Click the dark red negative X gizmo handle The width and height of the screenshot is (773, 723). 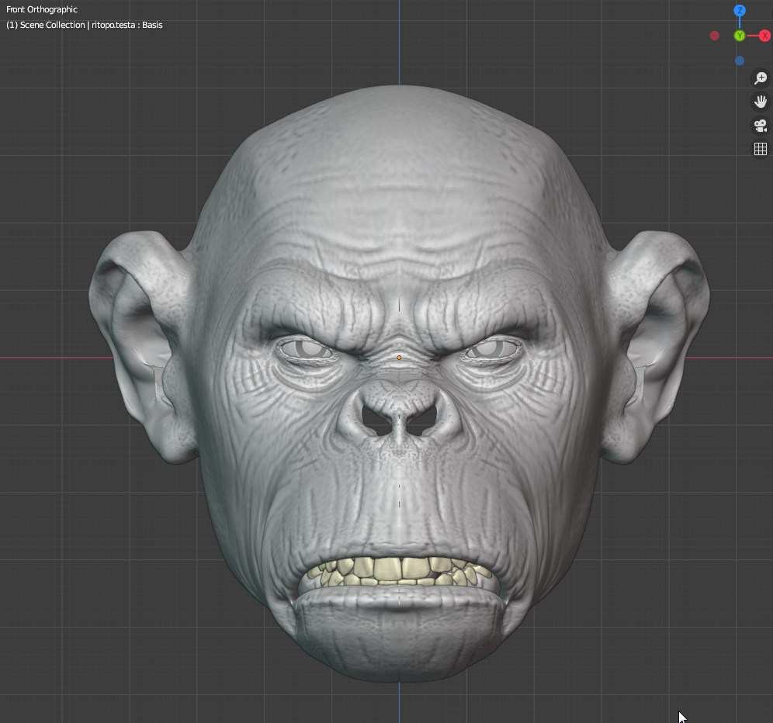tap(713, 35)
